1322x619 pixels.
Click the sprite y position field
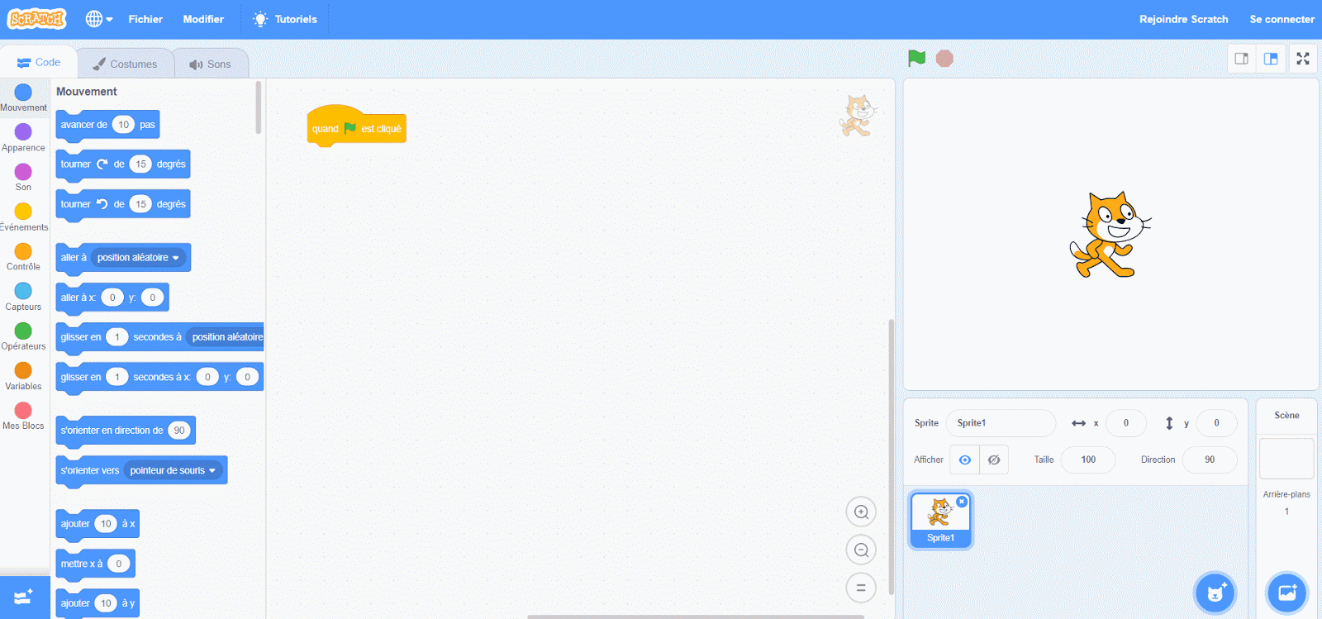click(x=1216, y=423)
